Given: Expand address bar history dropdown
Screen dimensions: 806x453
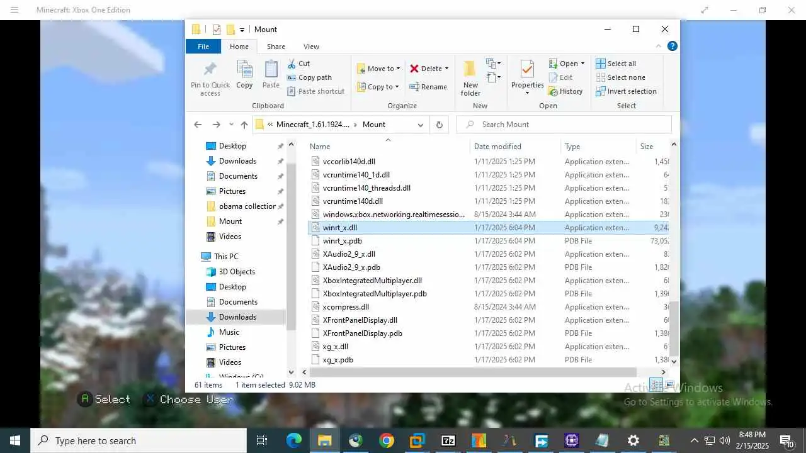Looking at the screenshot, I should [421, 125].
